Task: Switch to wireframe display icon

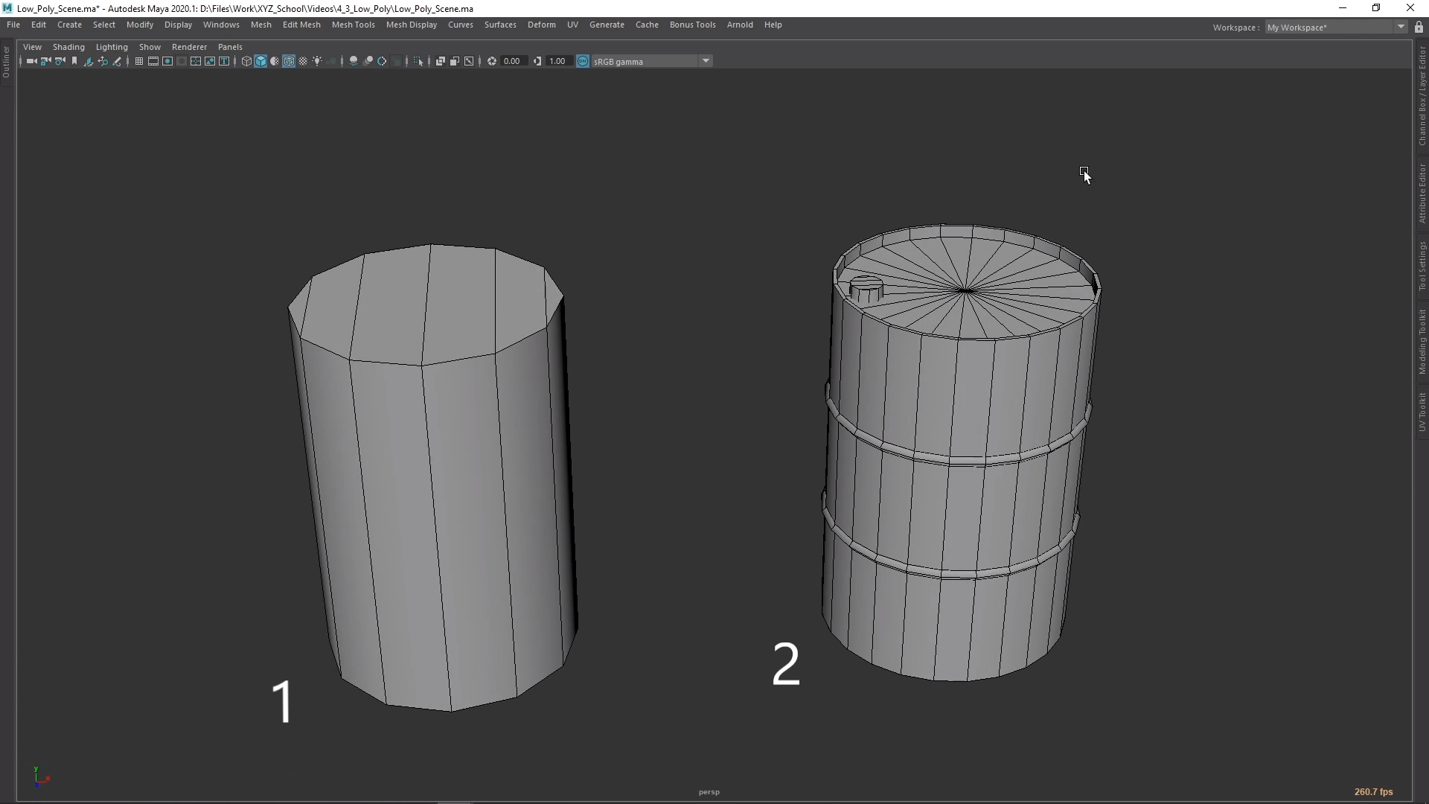Action: tap(246, 61)
